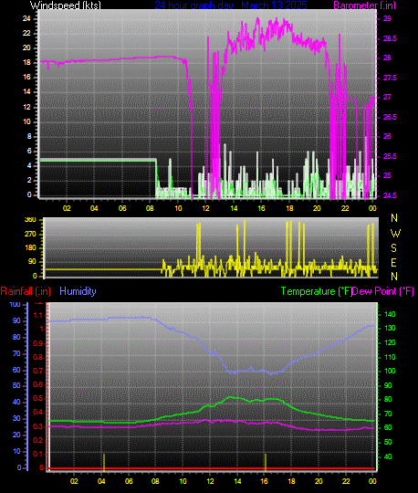Click the "Windspeed (kts)" axis title
This screenshot has width=418, height=493.
[66, 5]
